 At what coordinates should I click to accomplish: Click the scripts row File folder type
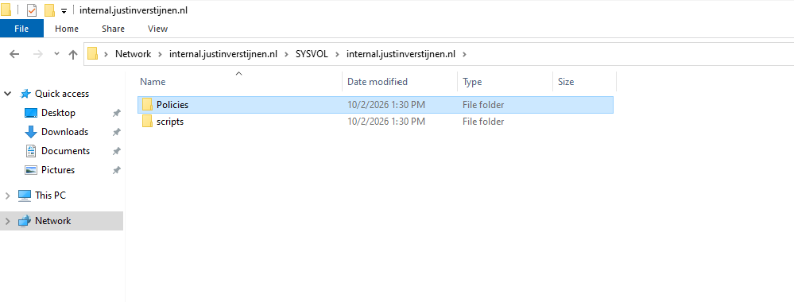coord(483,122)
